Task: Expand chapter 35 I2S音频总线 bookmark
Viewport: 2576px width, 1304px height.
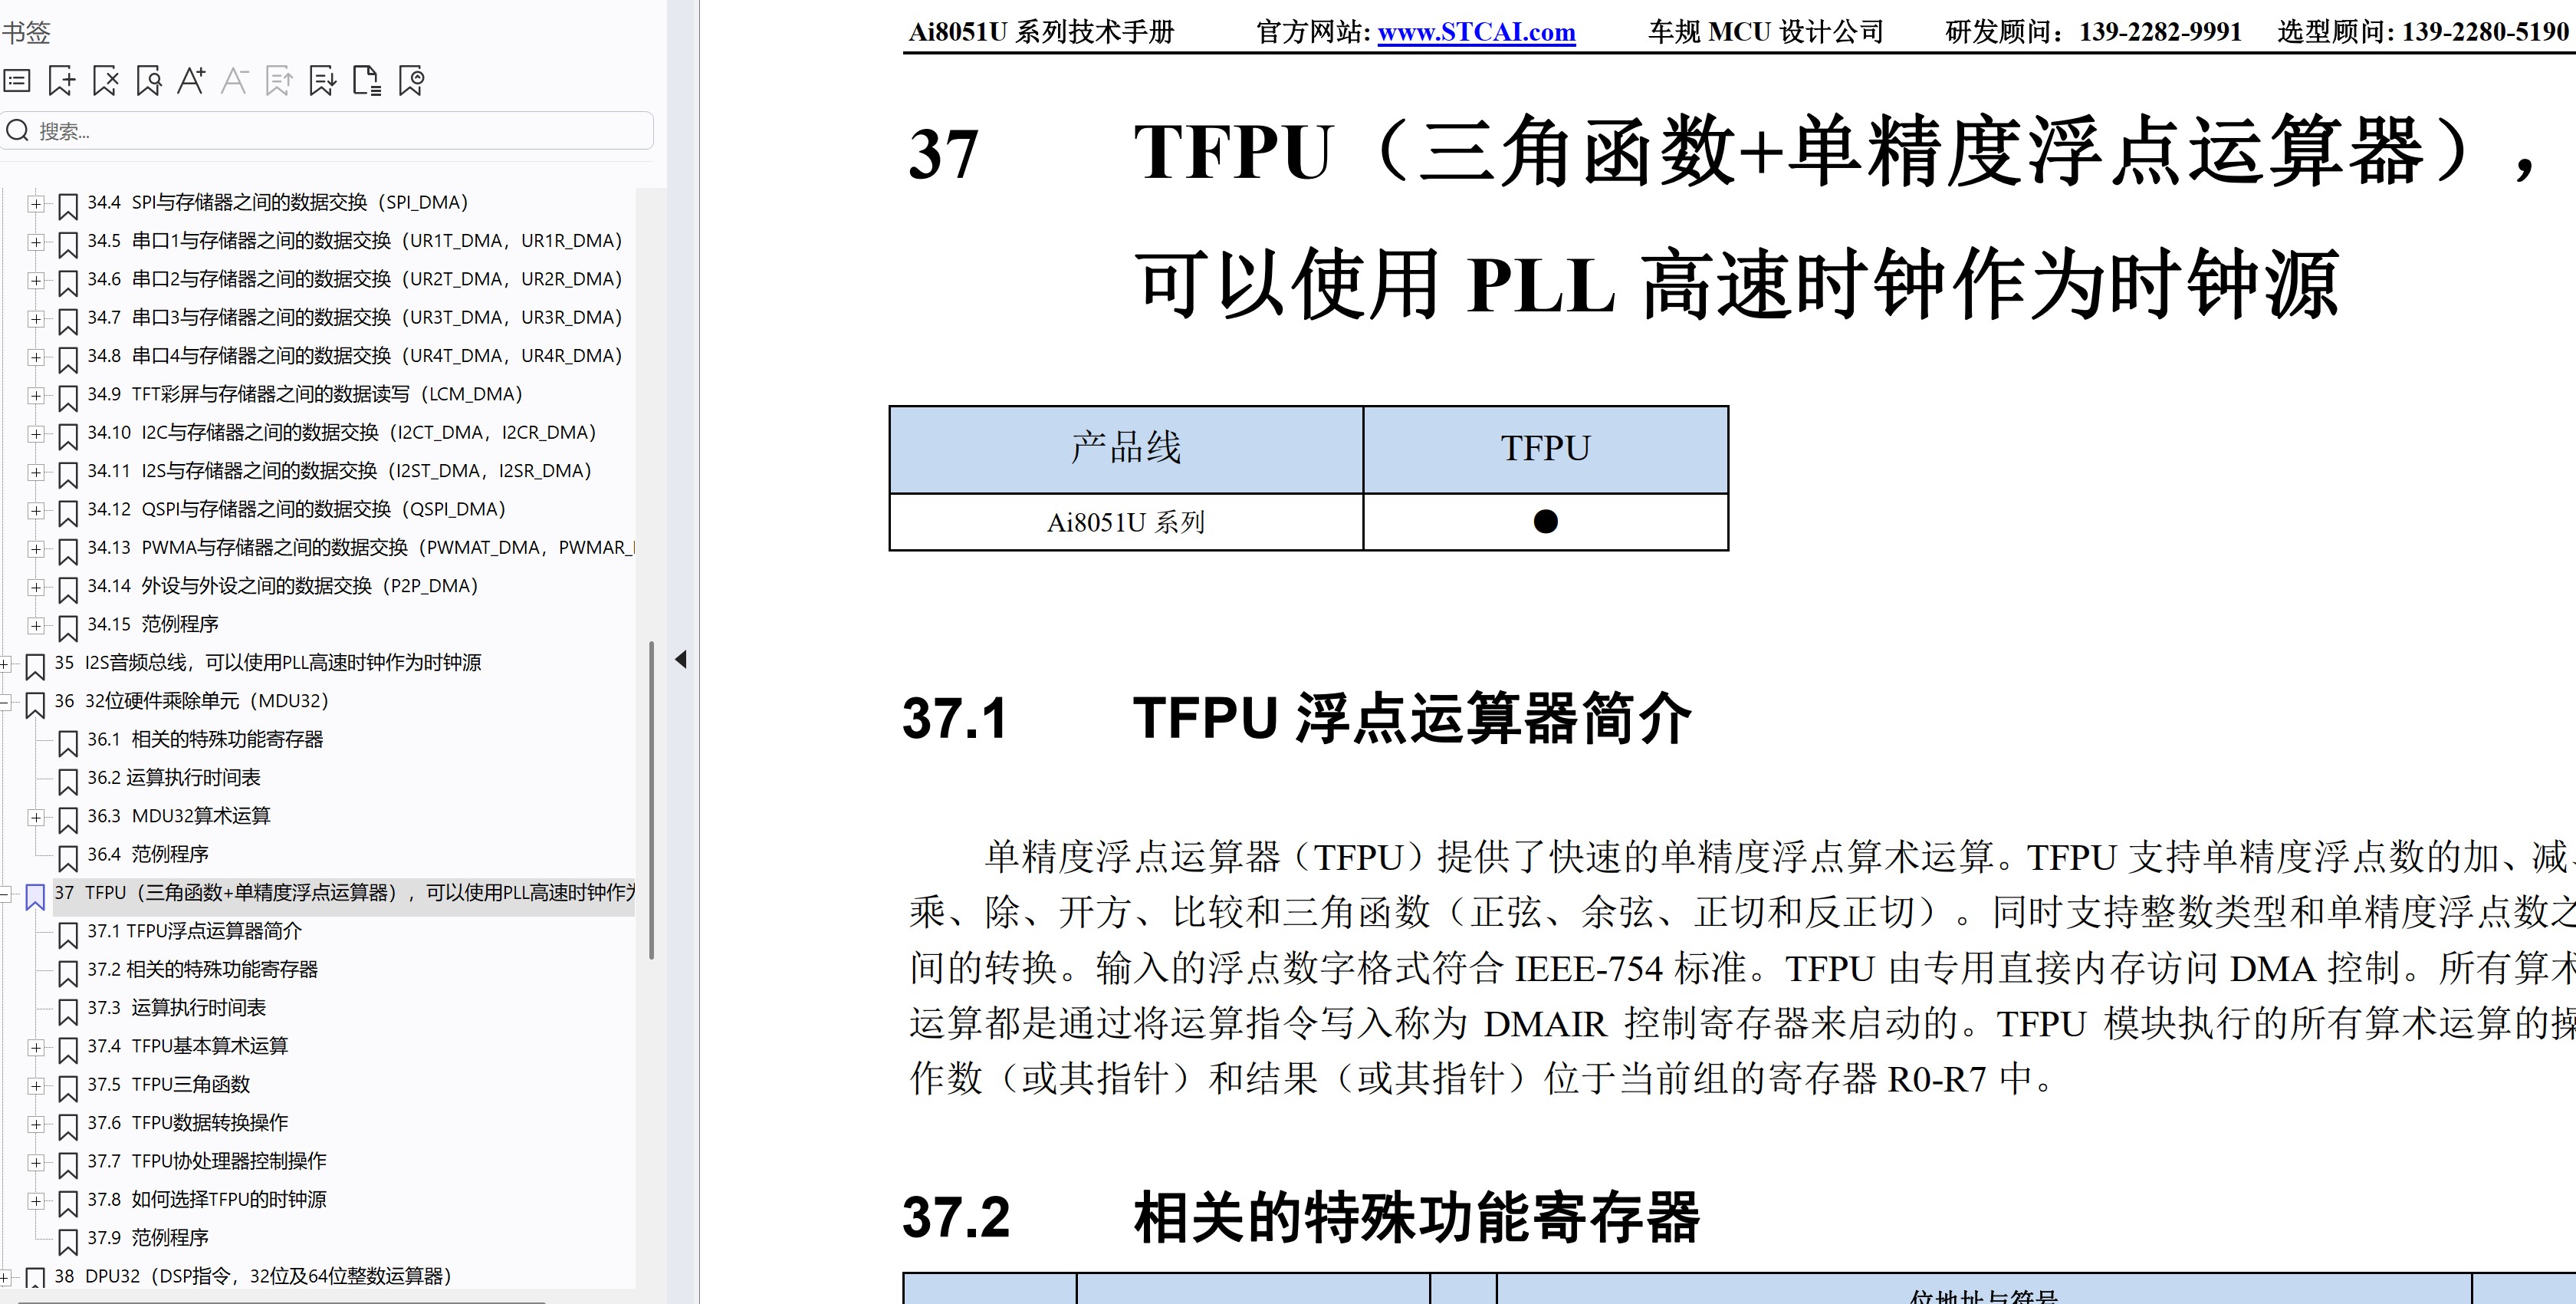Action: pyautogui.click(x=5, y=664)
